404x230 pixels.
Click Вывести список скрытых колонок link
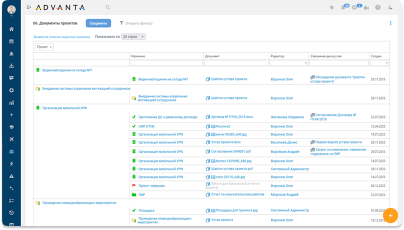click(x=62, y=36)
